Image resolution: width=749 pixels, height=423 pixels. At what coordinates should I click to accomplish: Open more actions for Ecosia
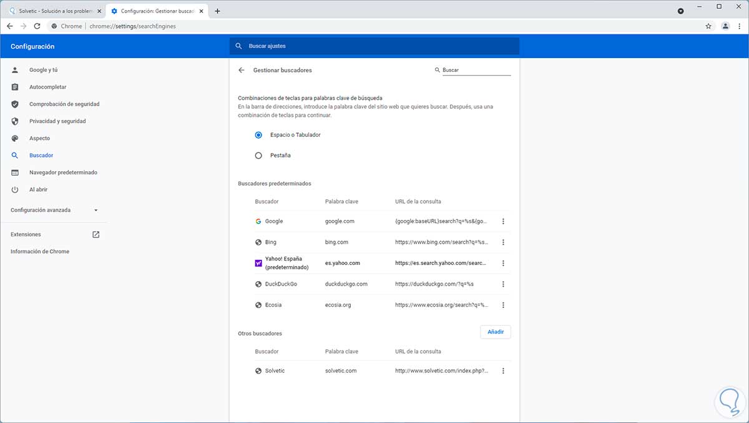(503, 305)
